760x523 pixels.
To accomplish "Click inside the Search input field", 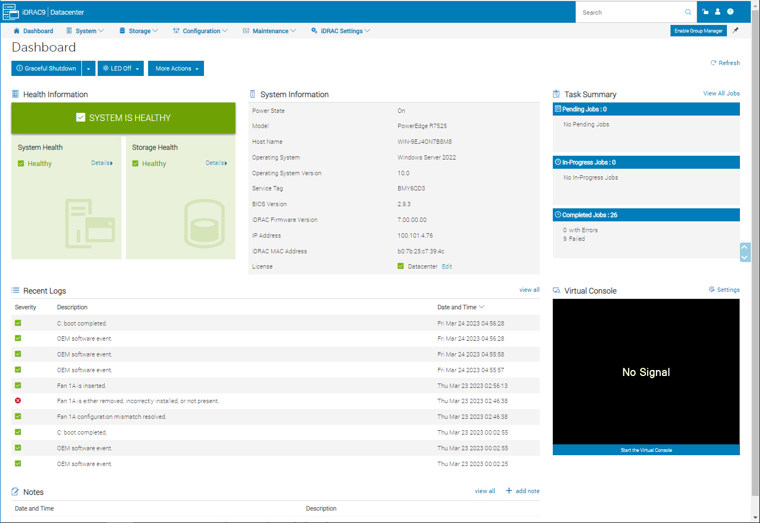I will tap(629, 12).
